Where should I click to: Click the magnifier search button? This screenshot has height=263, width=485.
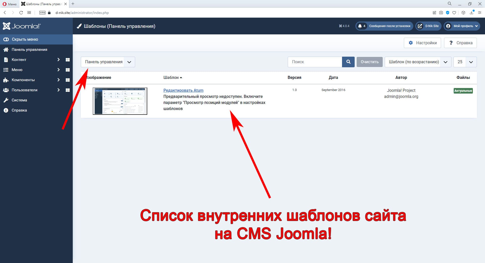[348, 62]
